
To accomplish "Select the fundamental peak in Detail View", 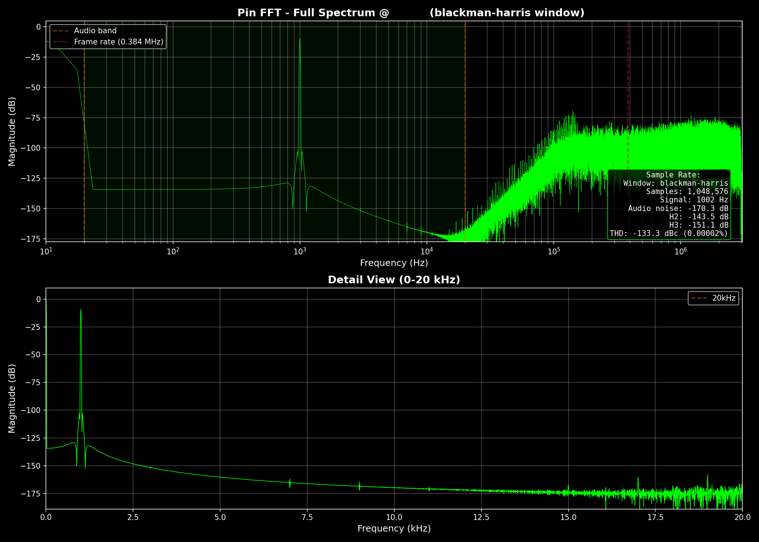I will click(x=80, y=311).
